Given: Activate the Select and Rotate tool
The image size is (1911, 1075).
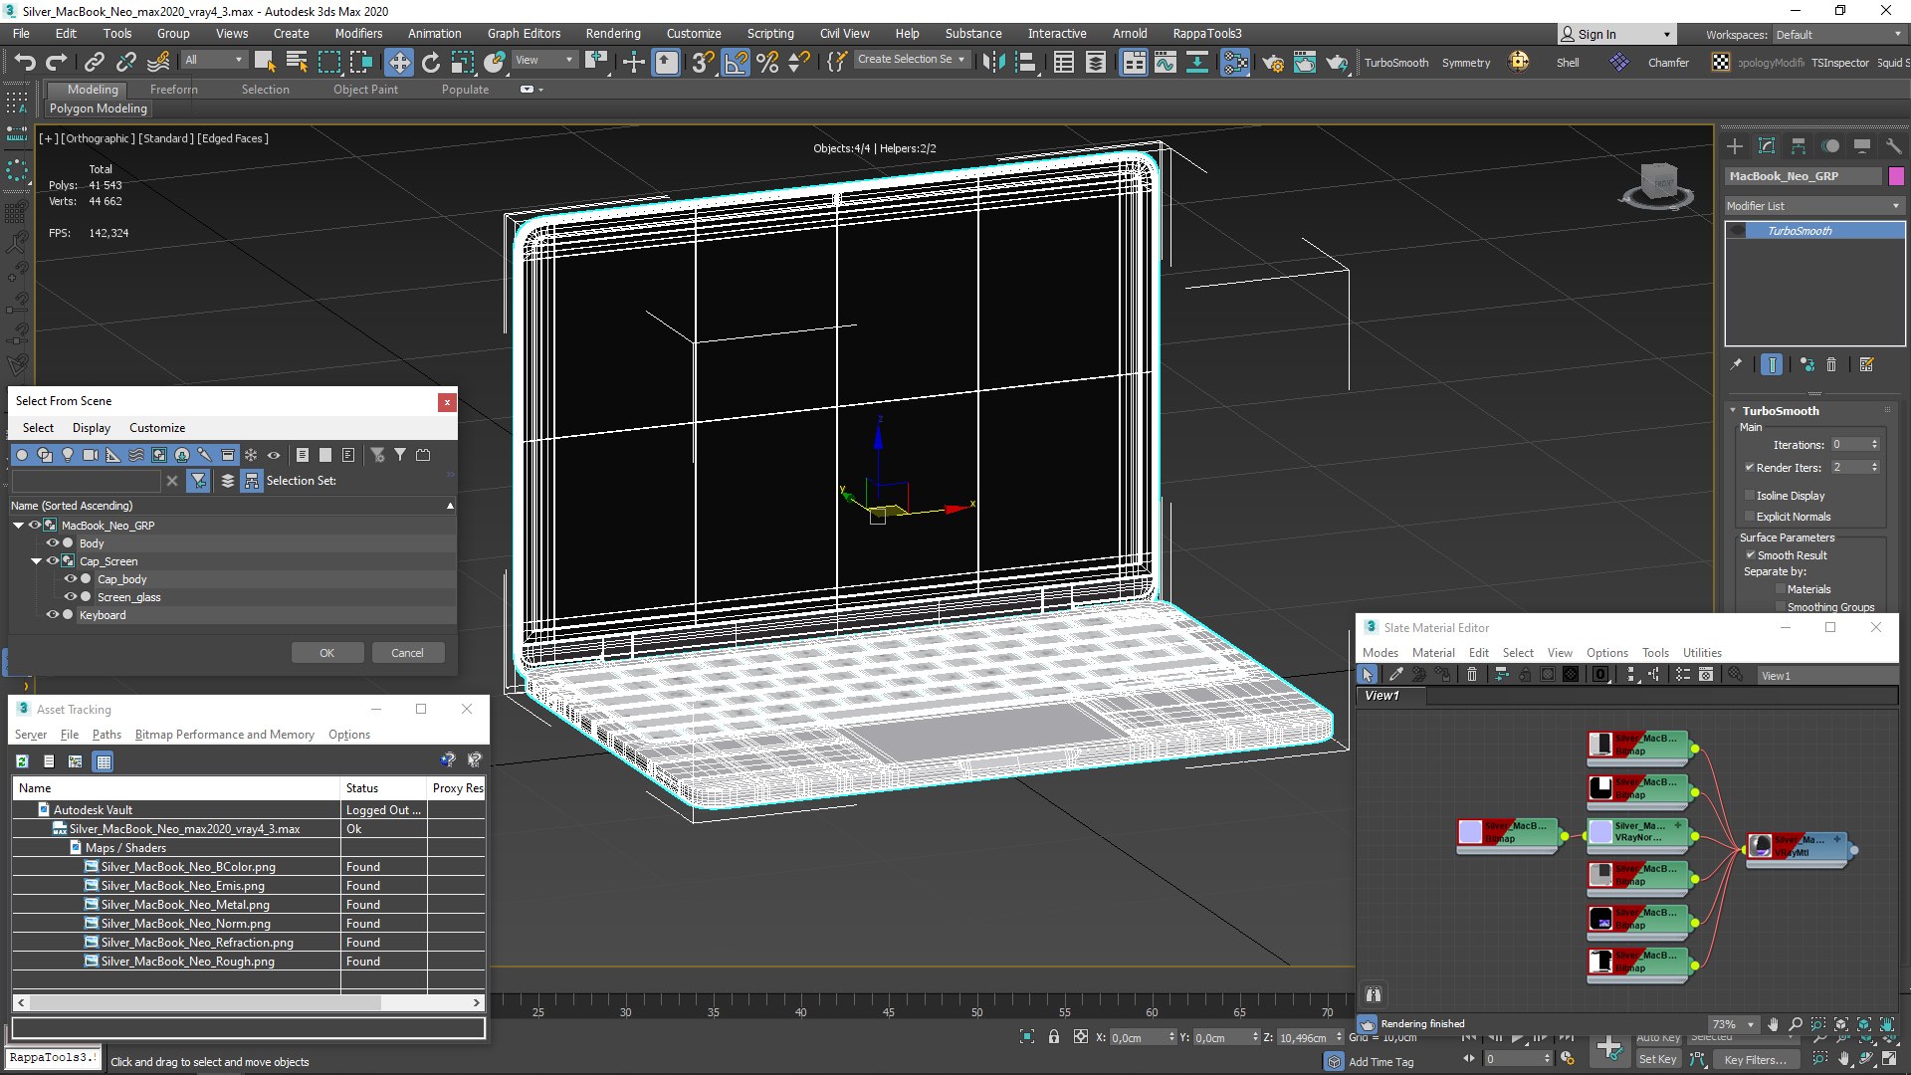Looking at the screenshot, I should (x=431, y=62).
